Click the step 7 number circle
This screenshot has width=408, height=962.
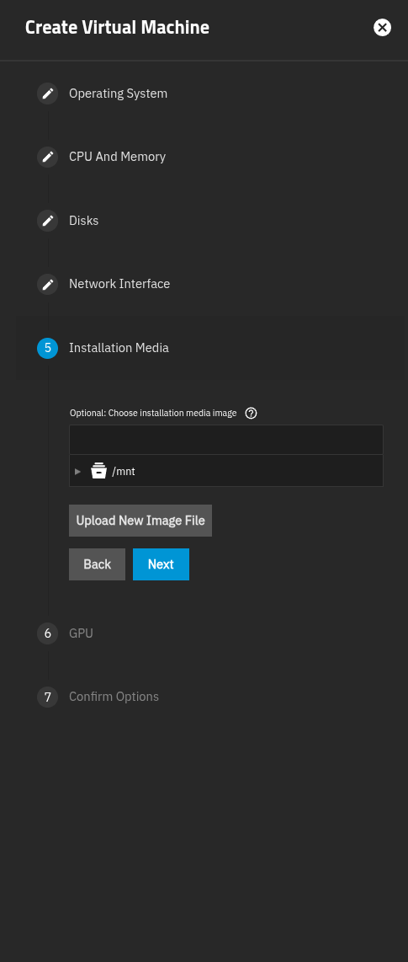coord(47,697)
